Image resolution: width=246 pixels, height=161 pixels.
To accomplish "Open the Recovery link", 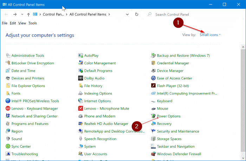I will 164,124.
